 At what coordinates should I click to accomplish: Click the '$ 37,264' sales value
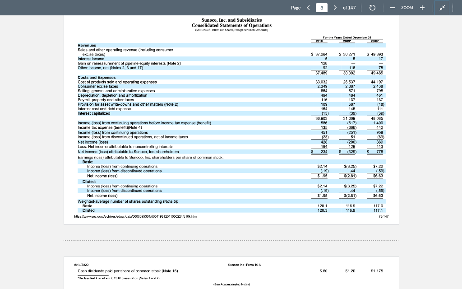pos(319,54)
